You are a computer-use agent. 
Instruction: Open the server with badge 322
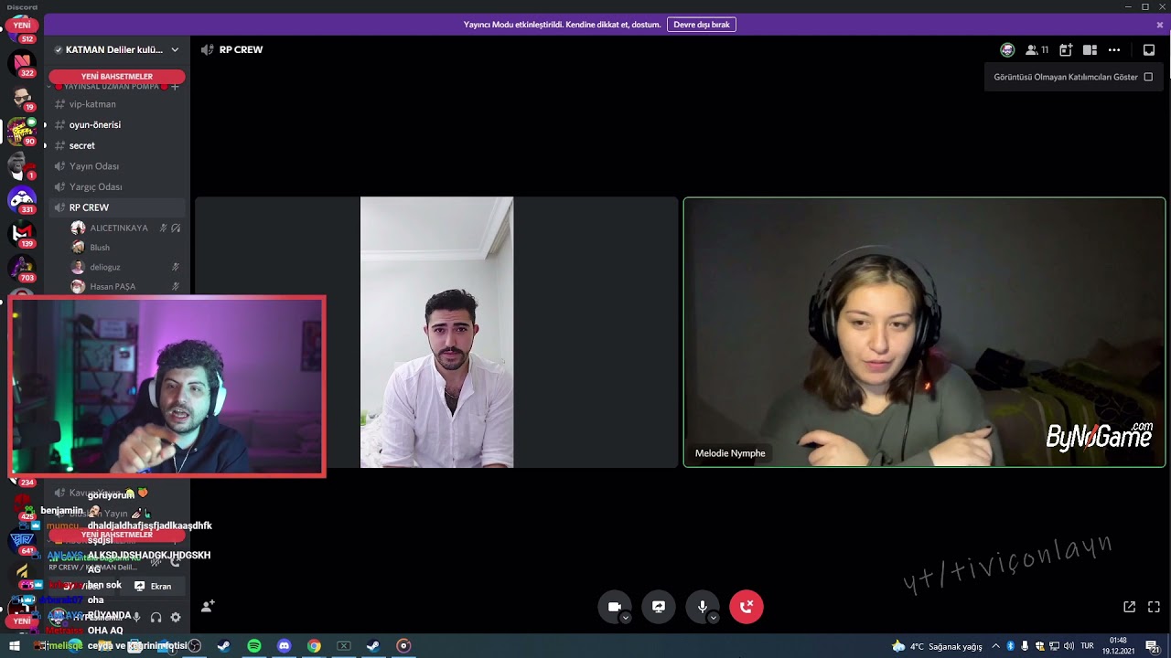(x=22, y=62)
